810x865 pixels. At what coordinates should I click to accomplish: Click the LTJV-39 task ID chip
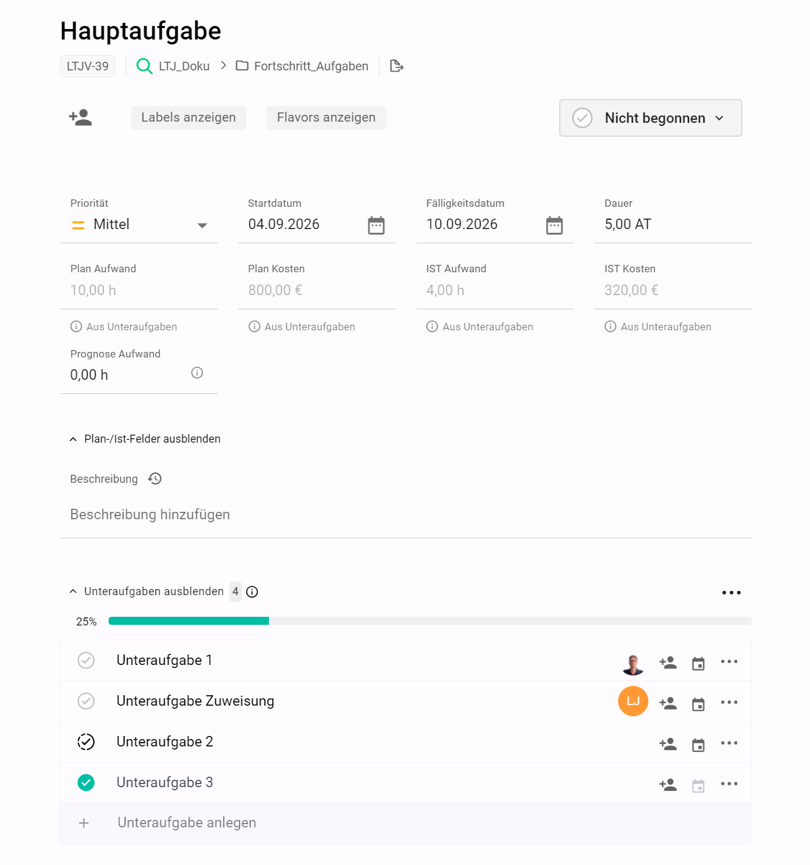click(x=88, y=66)
